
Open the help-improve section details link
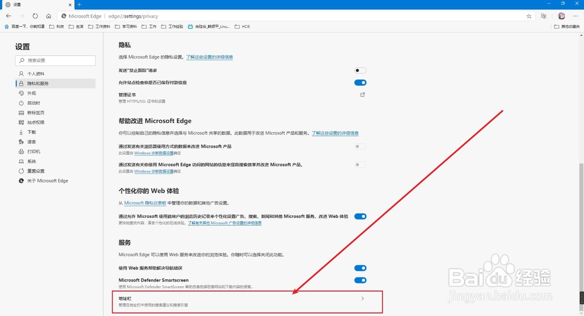[x=335, y=133]
